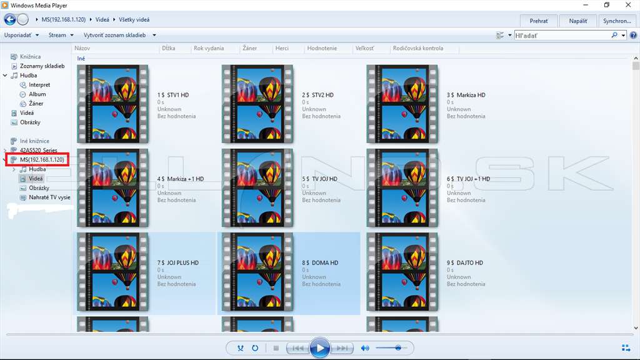This screenshot has width=640, height=360.
Task: Click Všetky videá in the breadcrumb
Action: [134, 19]
